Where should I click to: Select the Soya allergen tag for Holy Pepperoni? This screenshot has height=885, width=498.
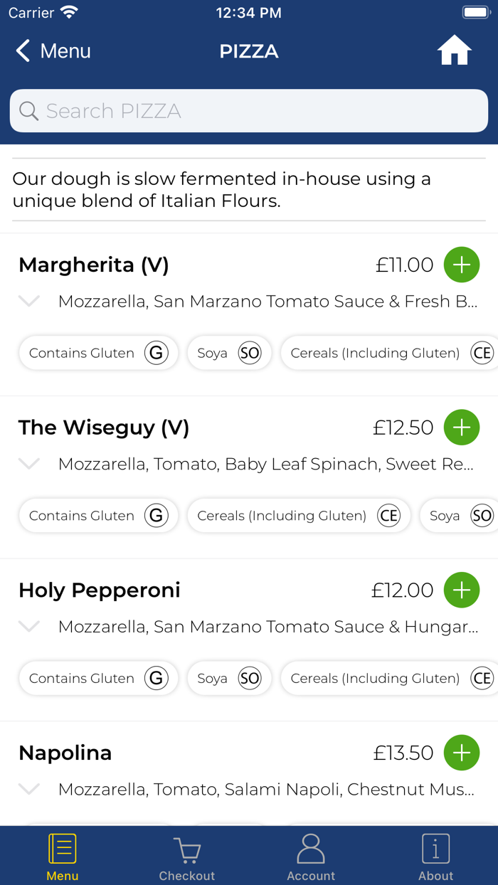[229, 678]
